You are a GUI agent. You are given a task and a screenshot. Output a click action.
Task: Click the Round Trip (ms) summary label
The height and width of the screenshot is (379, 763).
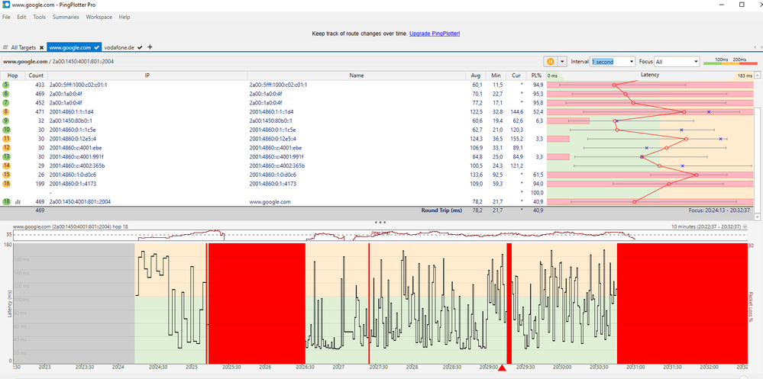(441, 210)
